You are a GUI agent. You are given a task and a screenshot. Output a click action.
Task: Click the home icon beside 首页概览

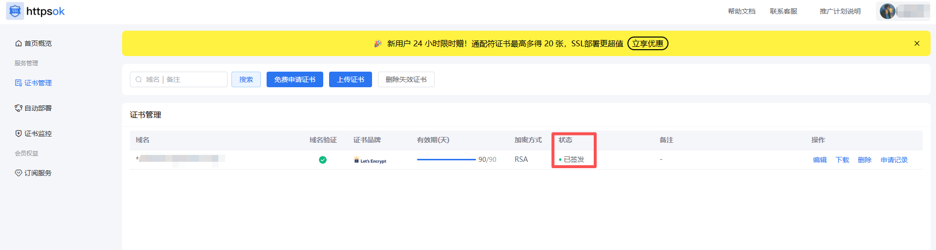pyautogui.click(x=19, y=43)
